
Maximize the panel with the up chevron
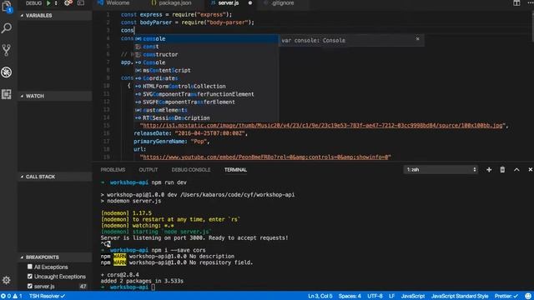[x=516, y=170]
